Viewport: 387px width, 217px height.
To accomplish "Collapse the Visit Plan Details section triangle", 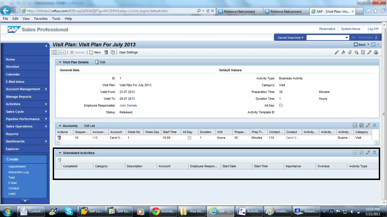I will pos(60,62).
